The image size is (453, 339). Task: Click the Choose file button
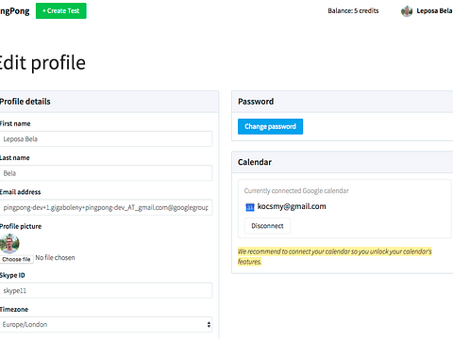pyautogui.click(x=16, y=259)
